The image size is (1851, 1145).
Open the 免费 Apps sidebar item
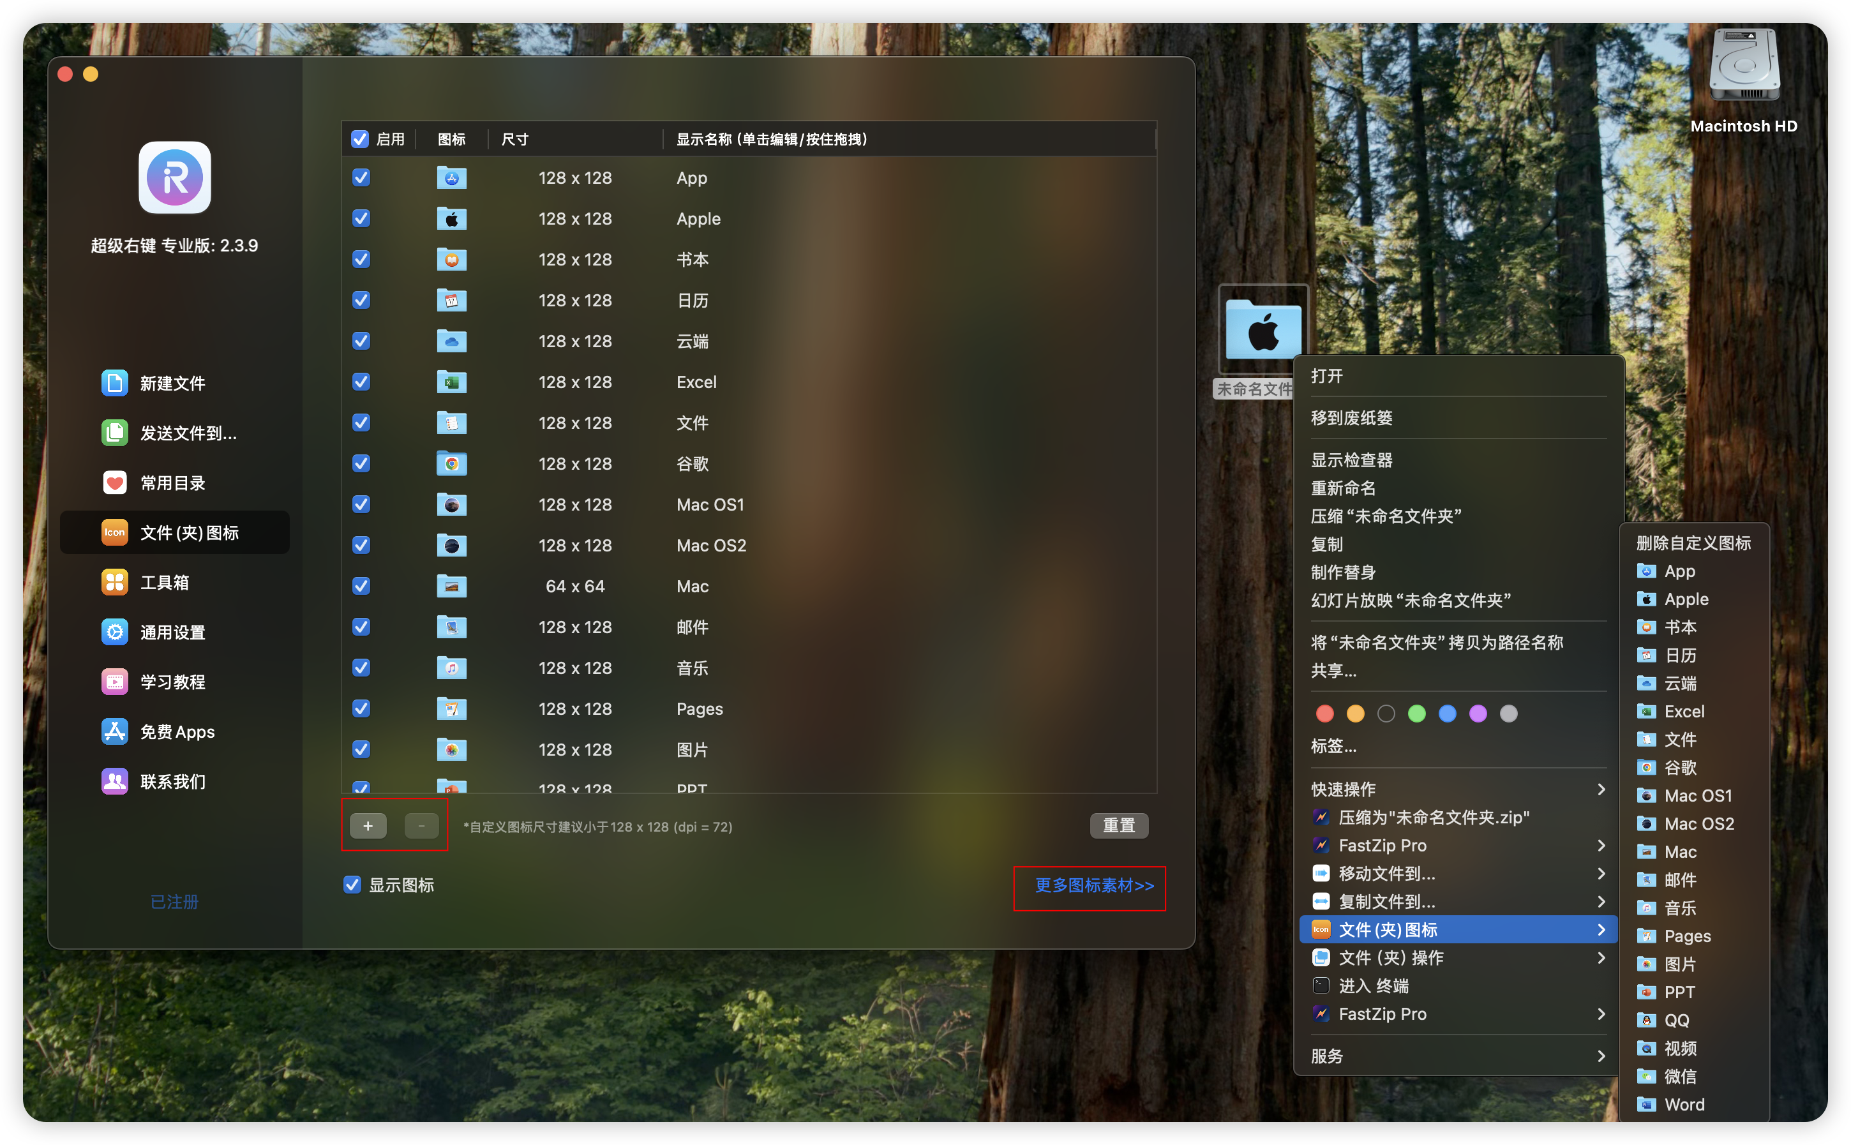176,731
